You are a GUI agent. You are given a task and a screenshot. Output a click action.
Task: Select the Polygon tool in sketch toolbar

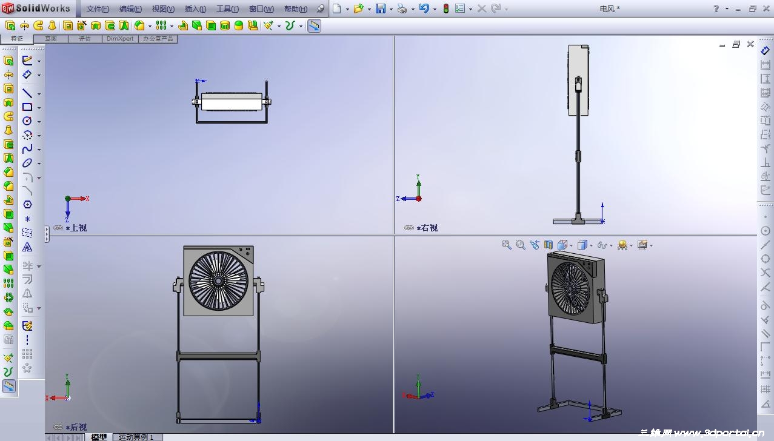(x=27, y=205)
